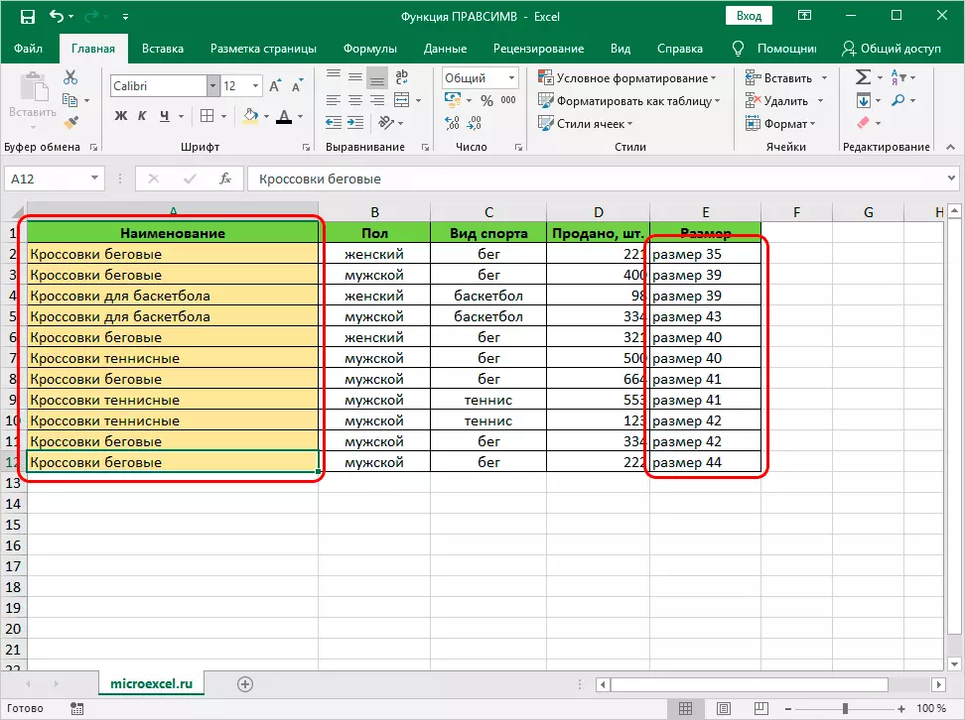
Task: Undo the last action
Action: (57, 17)
